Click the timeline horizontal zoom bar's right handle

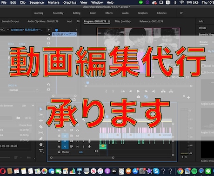click(113, 157)
